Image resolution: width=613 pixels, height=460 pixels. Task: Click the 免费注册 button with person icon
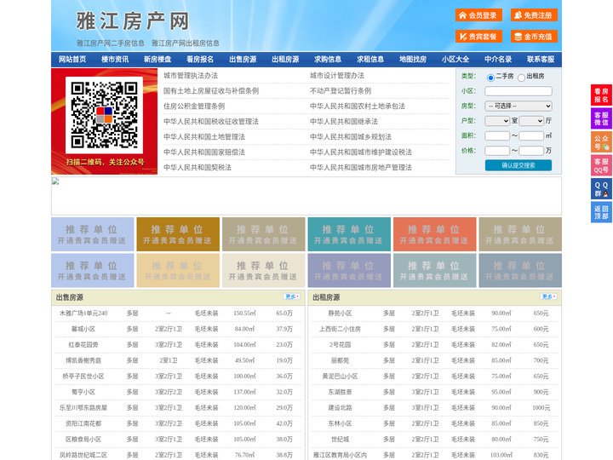coord(534,15)
